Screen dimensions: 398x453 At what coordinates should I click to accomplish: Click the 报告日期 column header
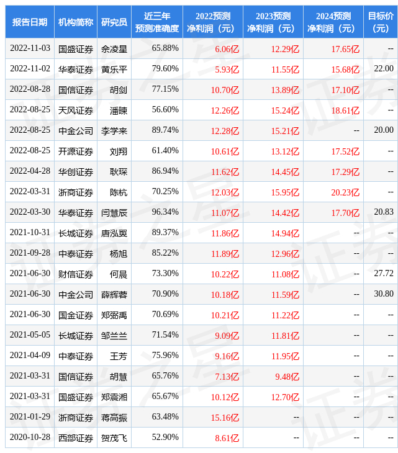click(30, 22)
